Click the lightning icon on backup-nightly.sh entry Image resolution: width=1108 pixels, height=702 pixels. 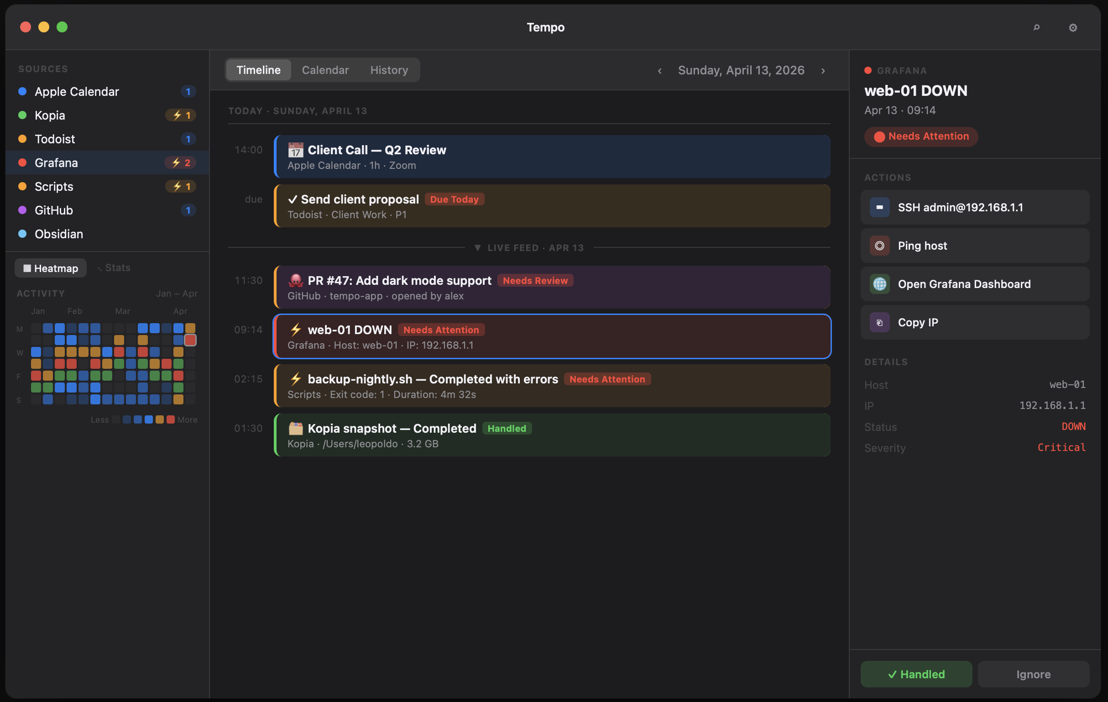[x=295, y=379]
